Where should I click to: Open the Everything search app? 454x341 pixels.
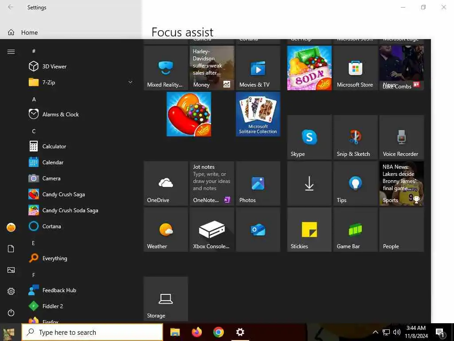tap(80, 258)
